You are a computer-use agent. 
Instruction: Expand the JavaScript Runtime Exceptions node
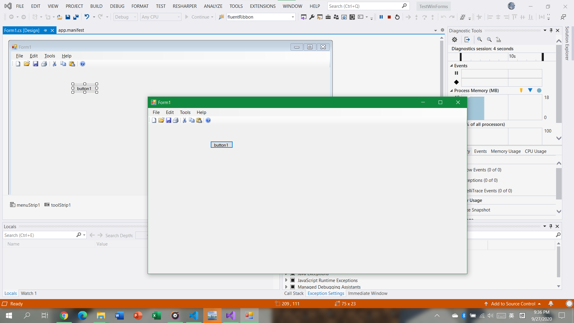pos(286,280)
